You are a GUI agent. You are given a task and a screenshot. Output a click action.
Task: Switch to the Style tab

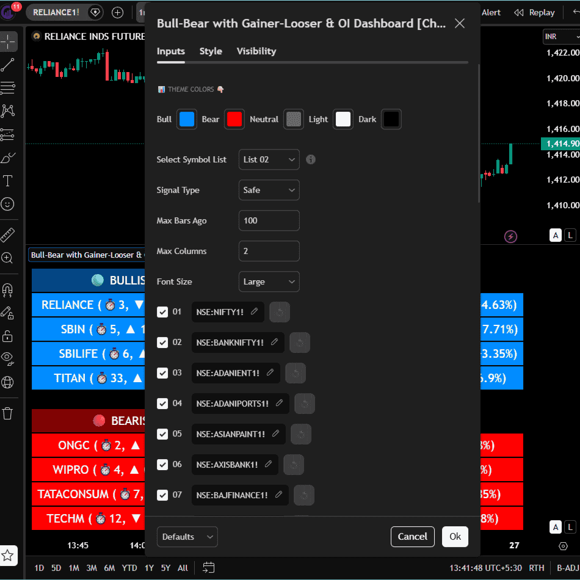(211, 51)
